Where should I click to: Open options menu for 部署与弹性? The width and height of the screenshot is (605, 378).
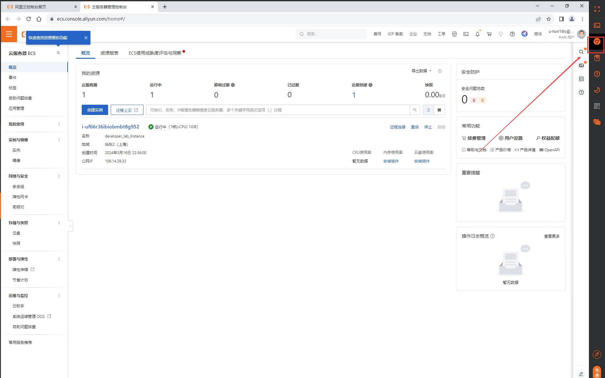coord(59,259)
